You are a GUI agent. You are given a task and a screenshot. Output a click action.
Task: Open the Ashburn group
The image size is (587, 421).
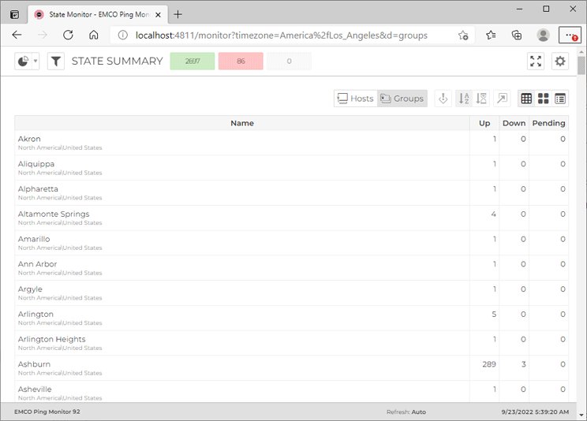coord(34,364)
